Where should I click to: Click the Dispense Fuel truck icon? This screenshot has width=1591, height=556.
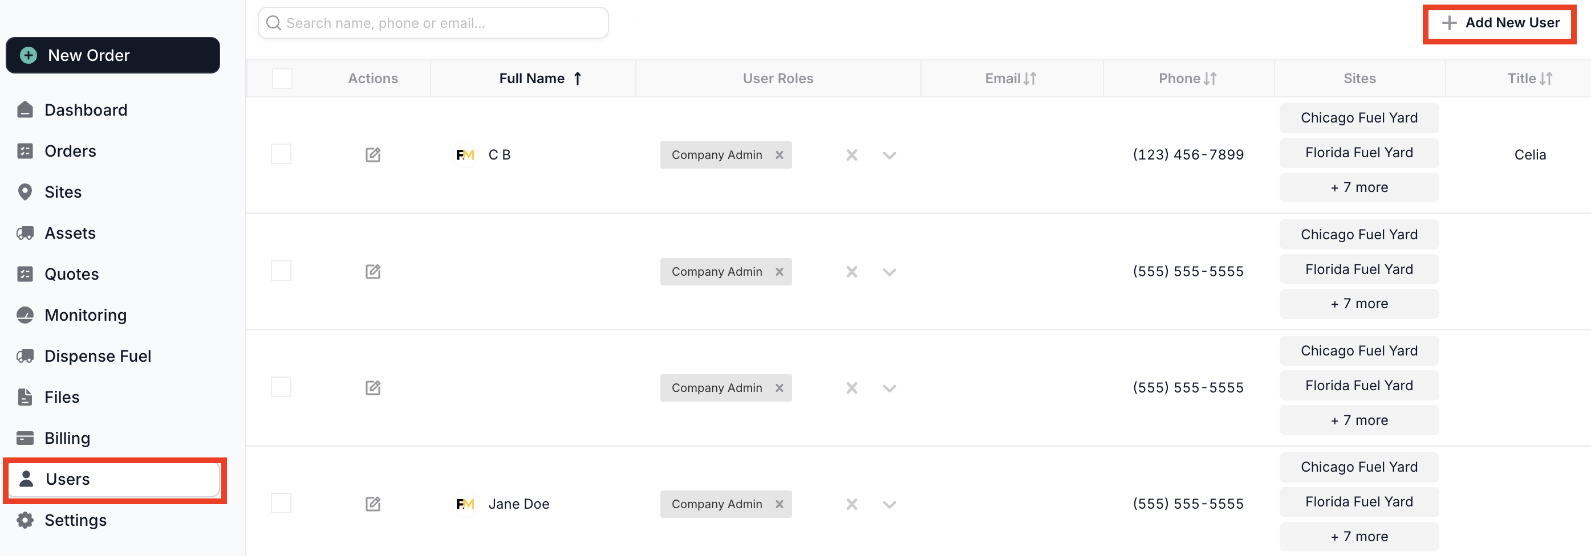tap(25, 356)
